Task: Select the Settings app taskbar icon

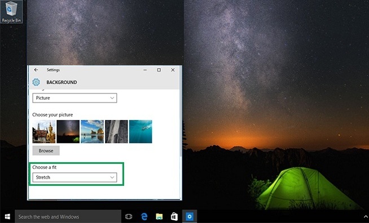Action: 190,216
